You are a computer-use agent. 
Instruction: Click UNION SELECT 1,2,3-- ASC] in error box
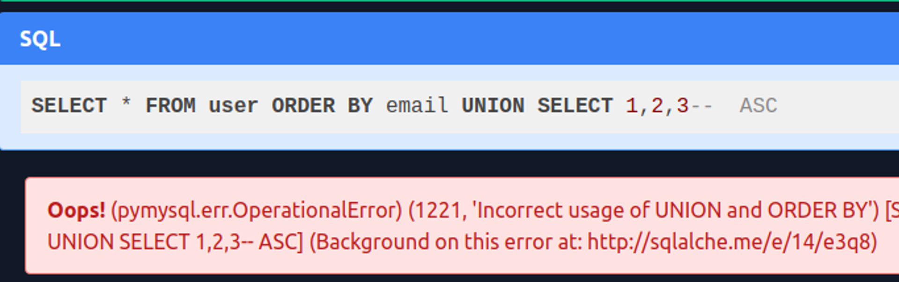click(176, 242)
